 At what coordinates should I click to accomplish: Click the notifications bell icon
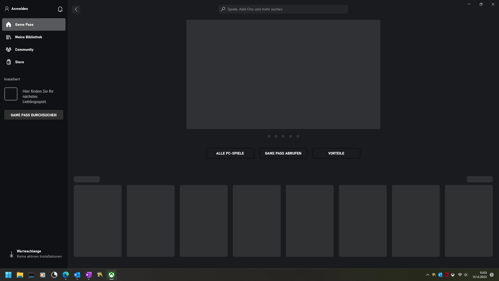[x=60, y=9]
